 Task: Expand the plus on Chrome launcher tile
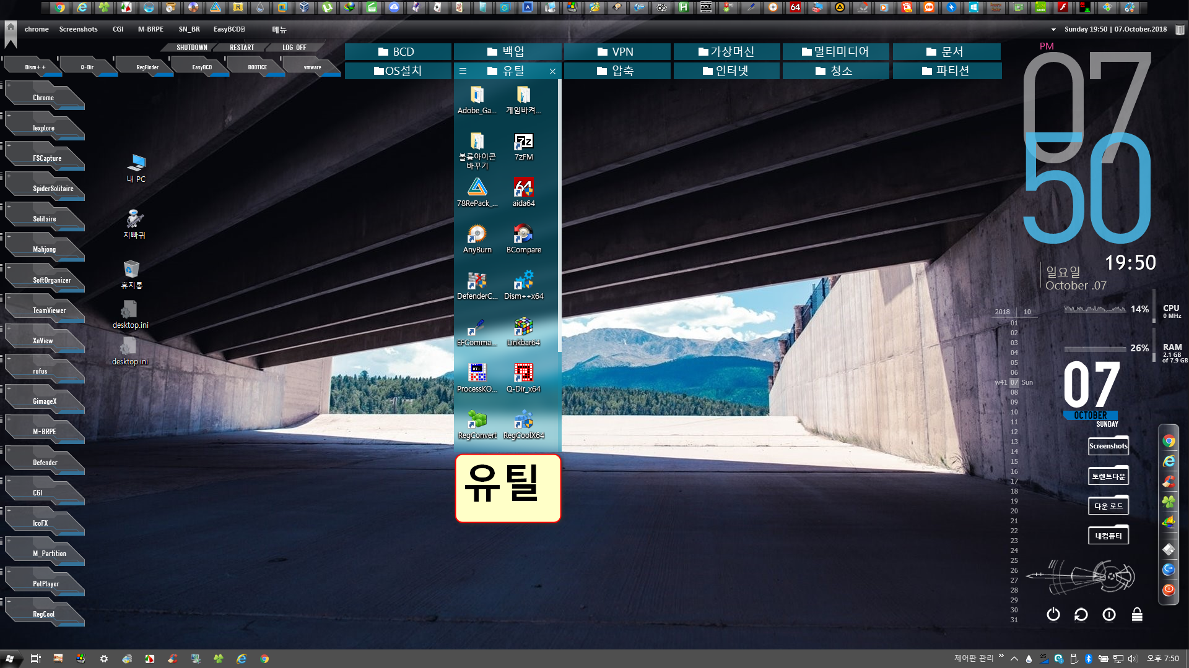[9, 85]
